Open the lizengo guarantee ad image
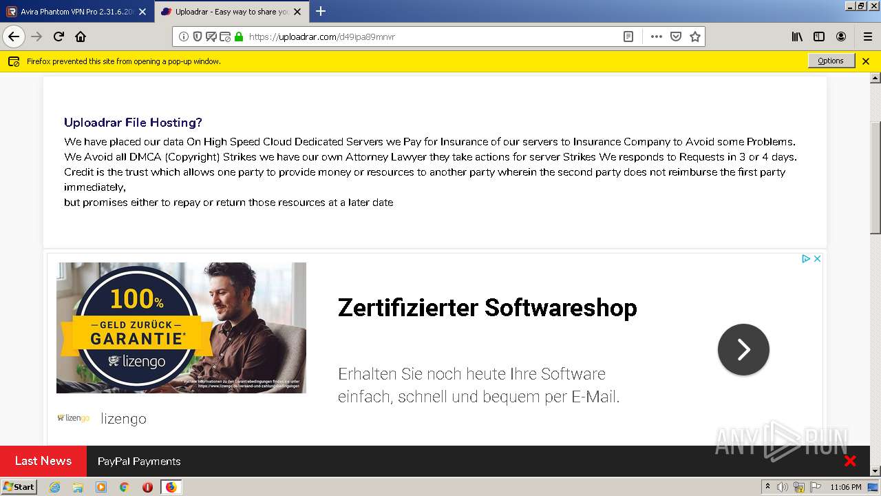 (x=181, y=328)
